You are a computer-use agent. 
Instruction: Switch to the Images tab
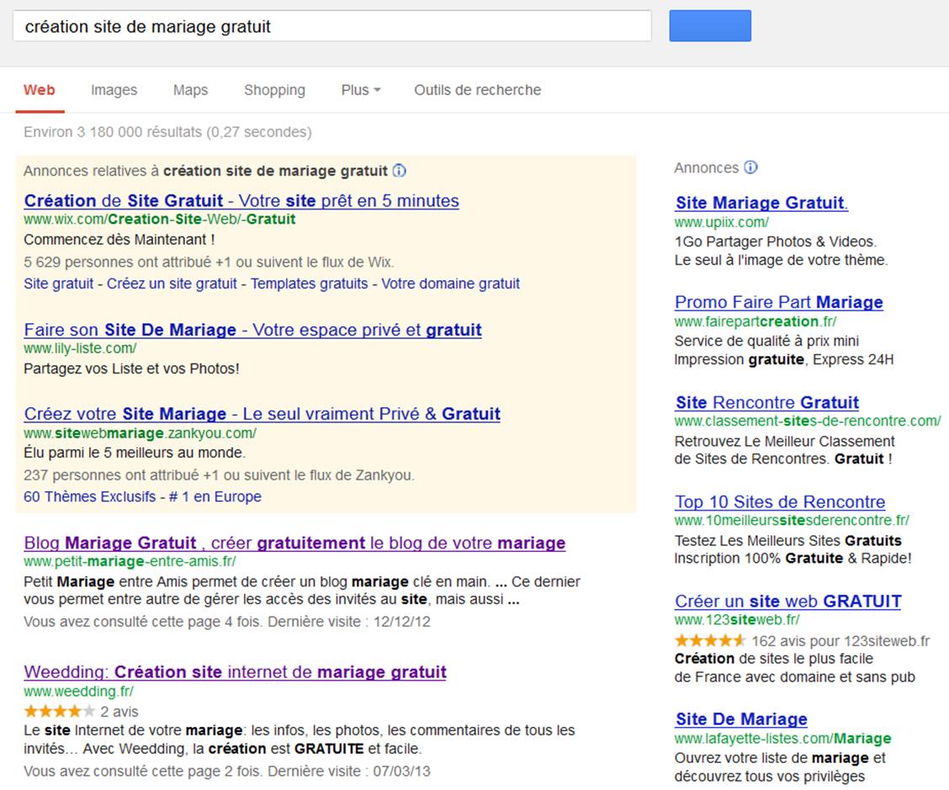(x=114, y=90)
